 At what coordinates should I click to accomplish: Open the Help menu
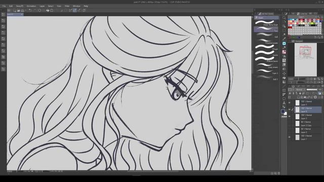(x=86, y=6)
